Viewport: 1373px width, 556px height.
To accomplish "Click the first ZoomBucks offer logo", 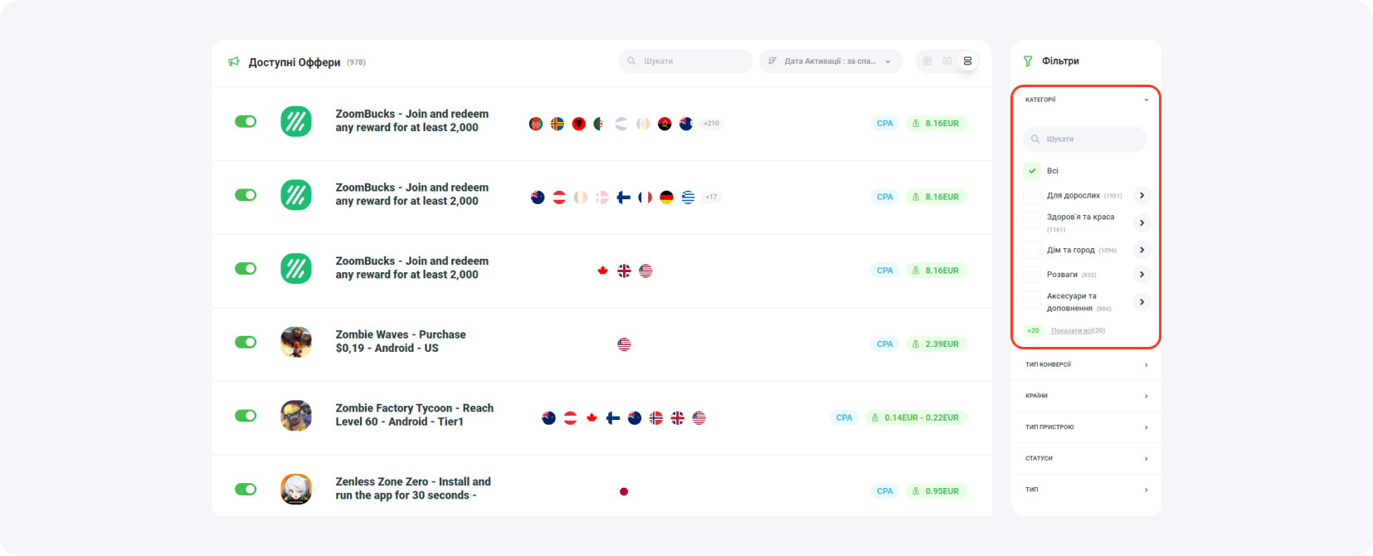I will (296, 122).
